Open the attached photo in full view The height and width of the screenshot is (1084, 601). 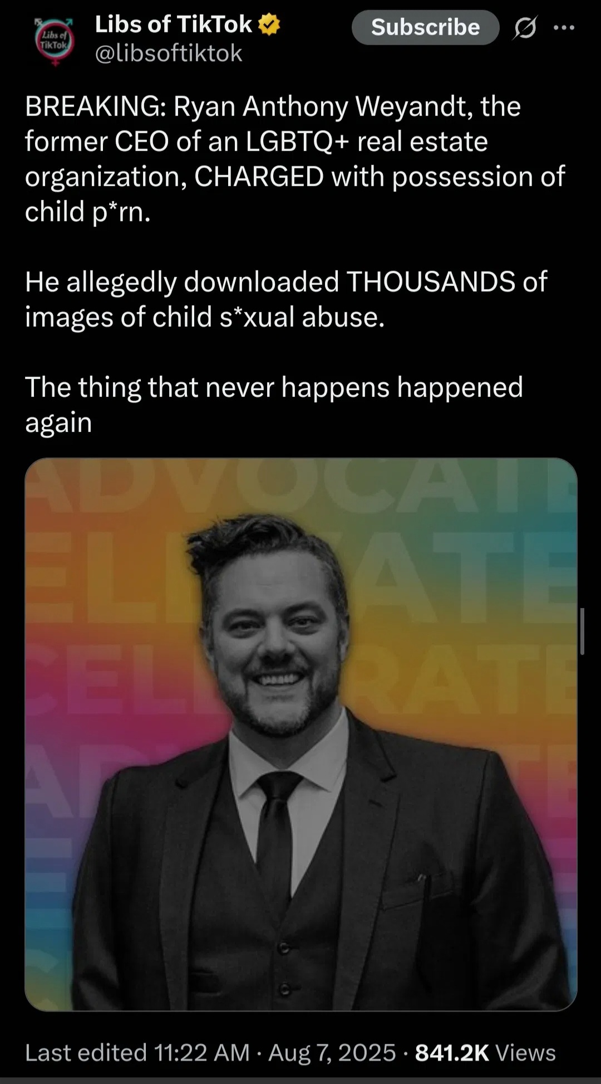point(301,734)
